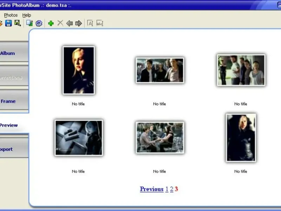Click the red current page number 3
Image resolution: width=281 pixels, height=211 pixels.
click(x=176, y=189)
